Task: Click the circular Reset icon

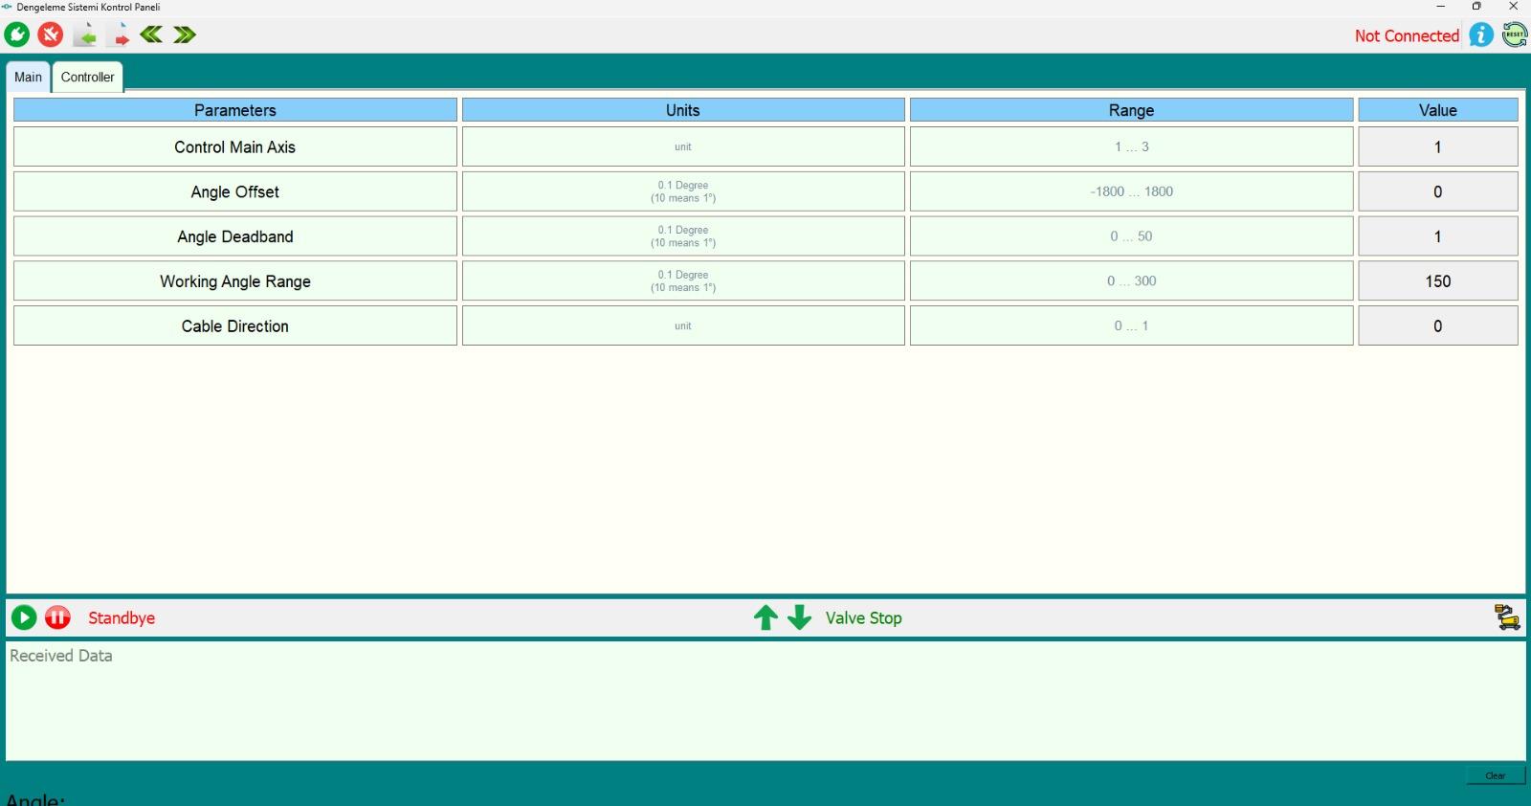Action: (1515, 35)
